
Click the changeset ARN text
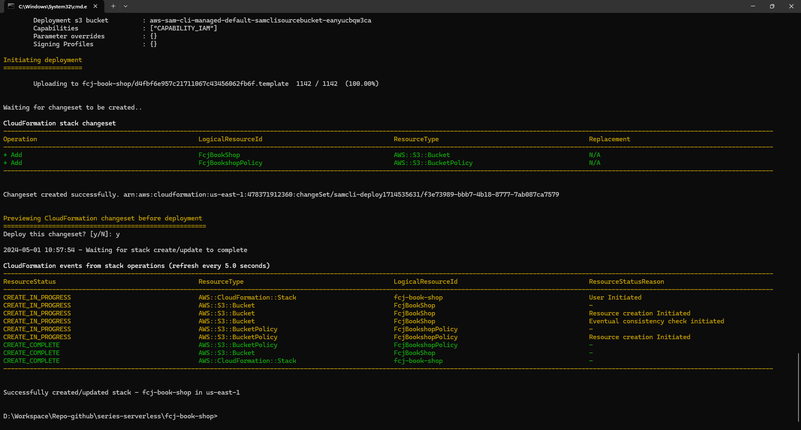coord(341,195)
